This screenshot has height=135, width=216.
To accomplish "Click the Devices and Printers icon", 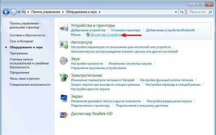I will 64,28.
